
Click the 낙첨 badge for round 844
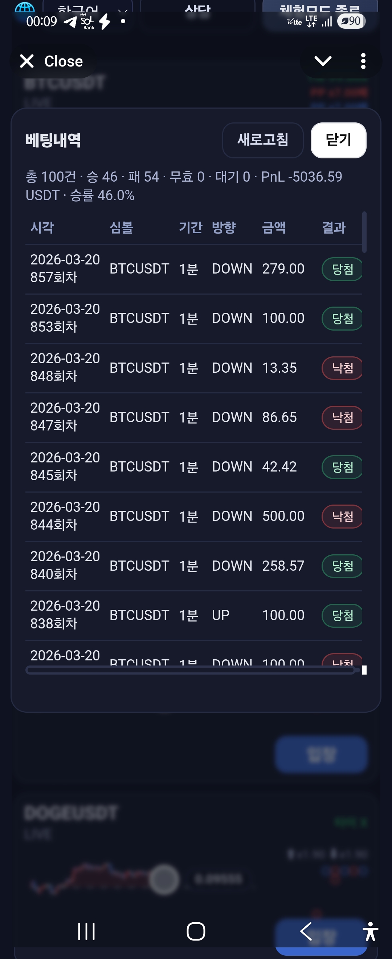click(x=342, y=516)
